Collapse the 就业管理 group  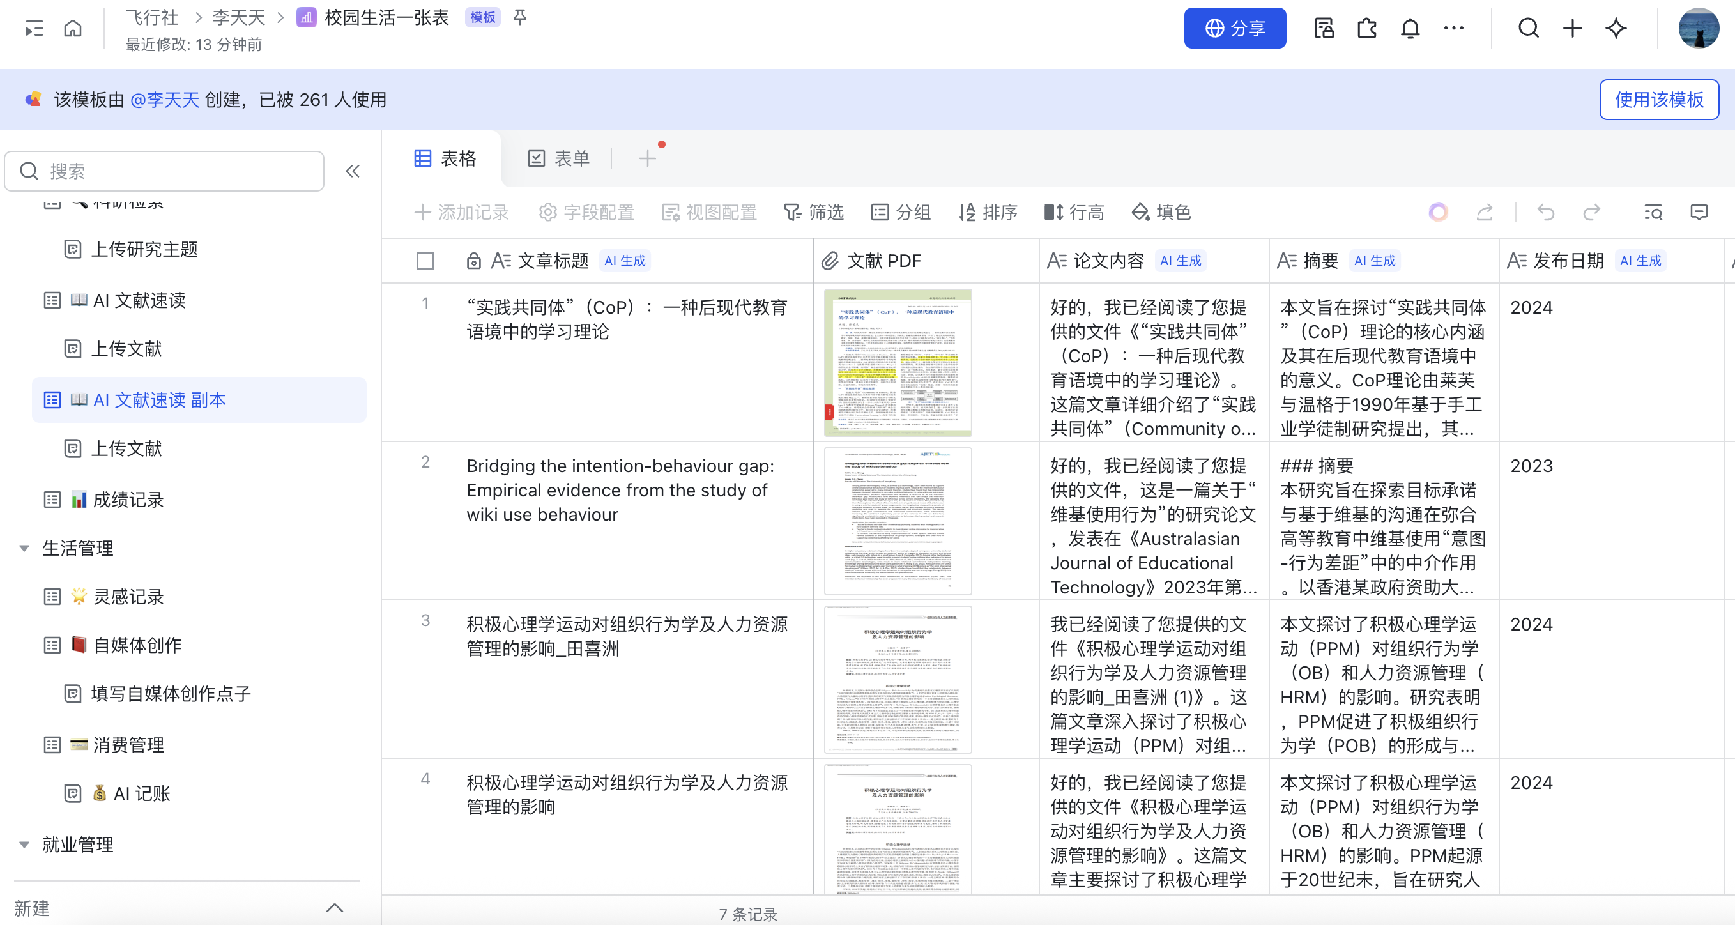tap(24, 844)
